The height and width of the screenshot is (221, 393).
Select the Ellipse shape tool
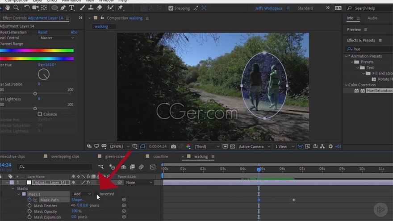click(54, 8)
